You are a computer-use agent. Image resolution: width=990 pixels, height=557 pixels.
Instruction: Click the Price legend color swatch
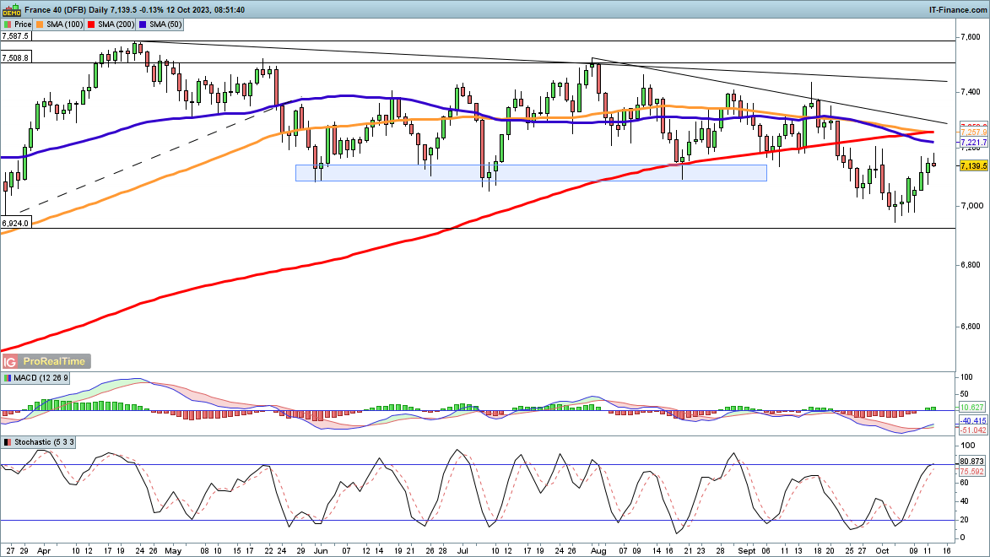click(8, 24)
